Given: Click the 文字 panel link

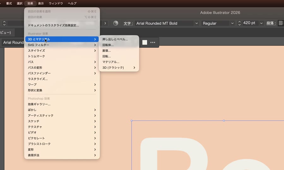Looking at the screenshot, I should [x=128, y=23].
